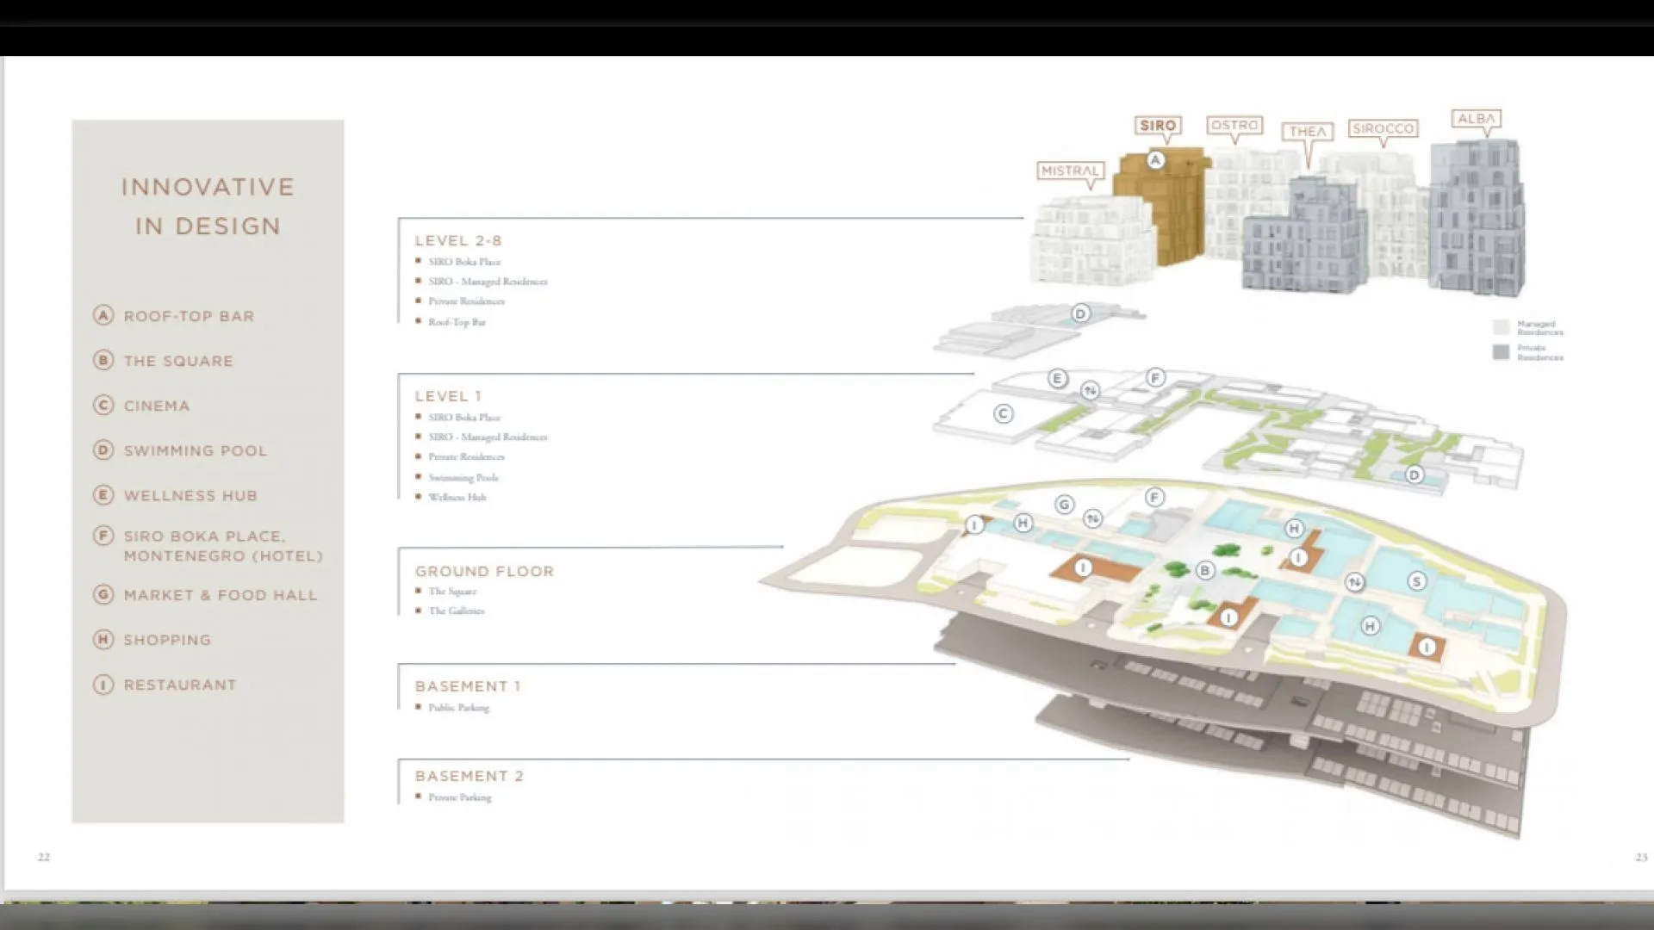
Task: Click The Square bullet under Ground Floor
Action: pos(452,591)
